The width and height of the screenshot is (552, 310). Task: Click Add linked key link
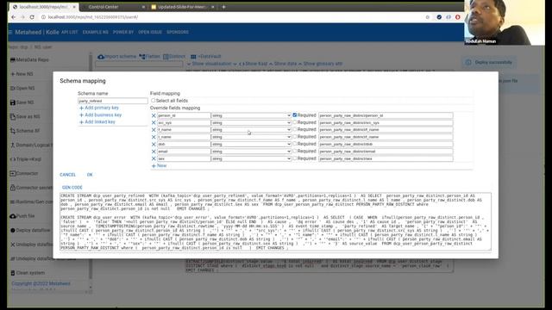click(97, 122)
